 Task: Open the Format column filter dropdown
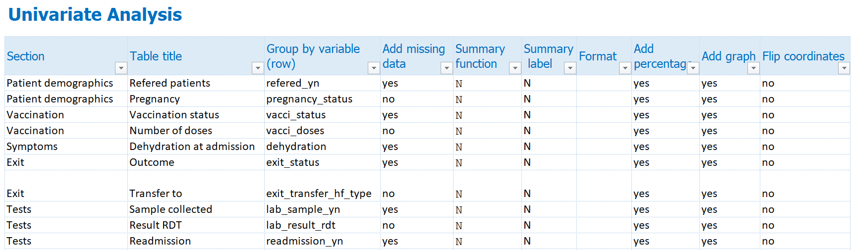625,68
